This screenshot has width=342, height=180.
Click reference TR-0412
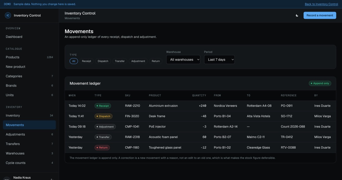[287, 137]
